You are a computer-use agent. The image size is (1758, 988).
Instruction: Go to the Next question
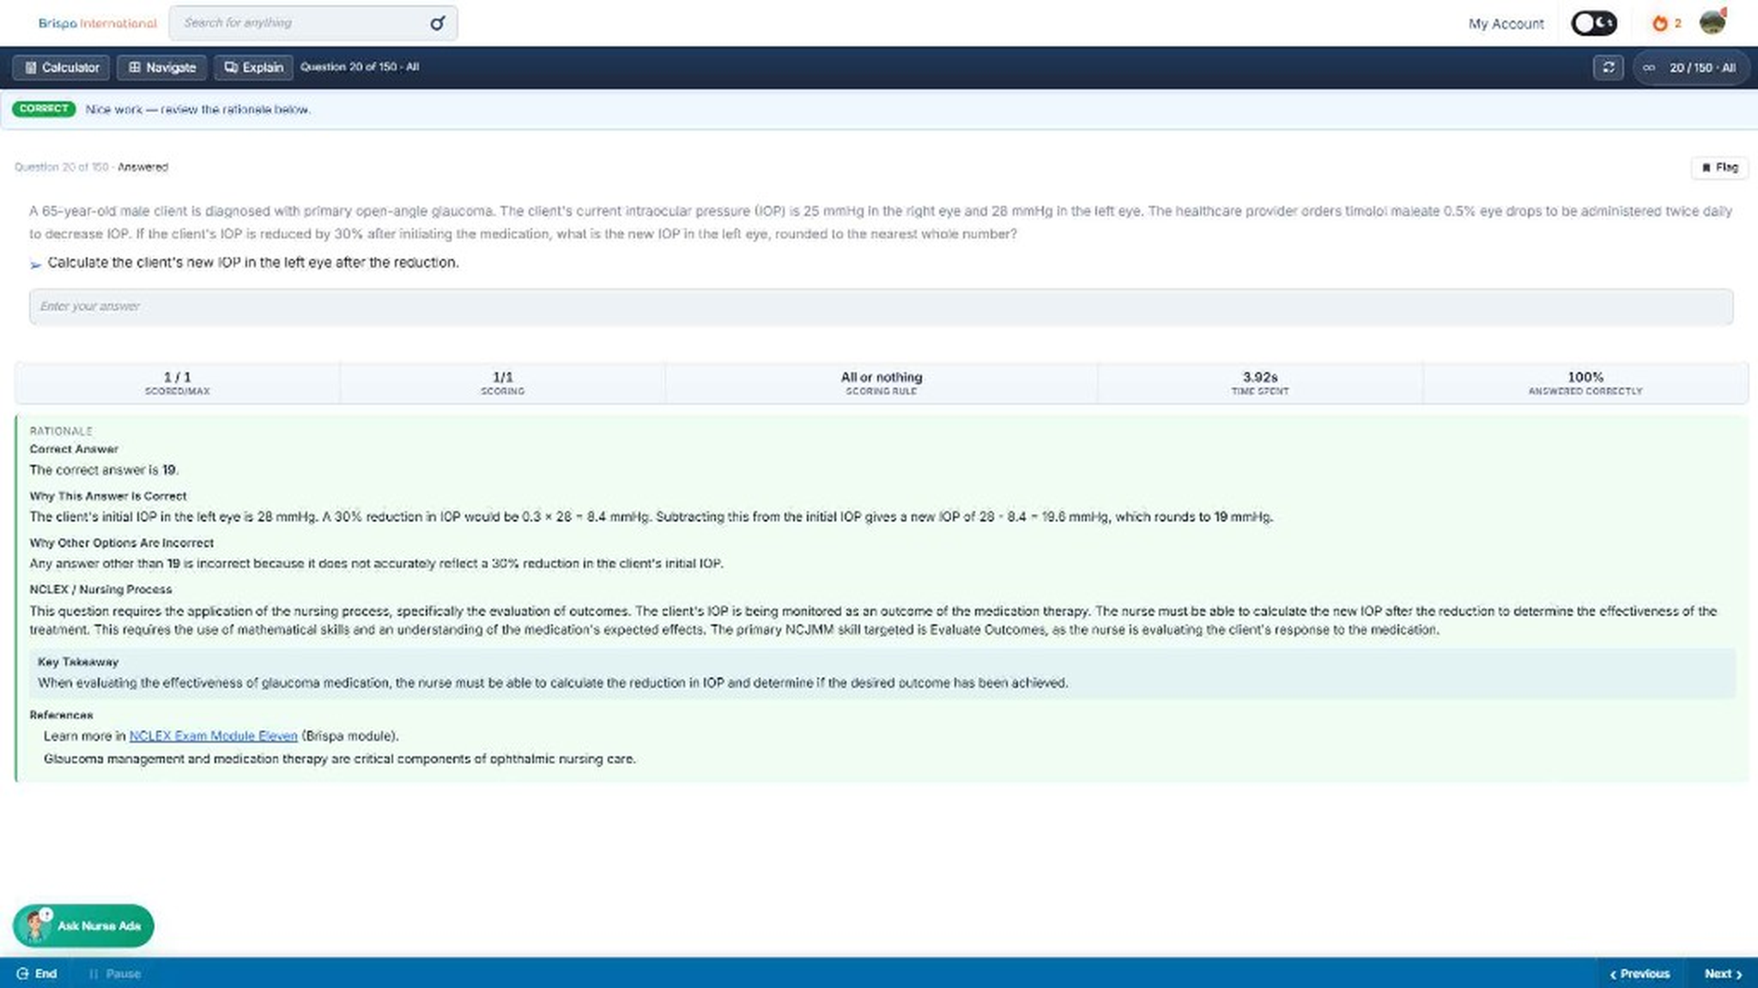1723,973
